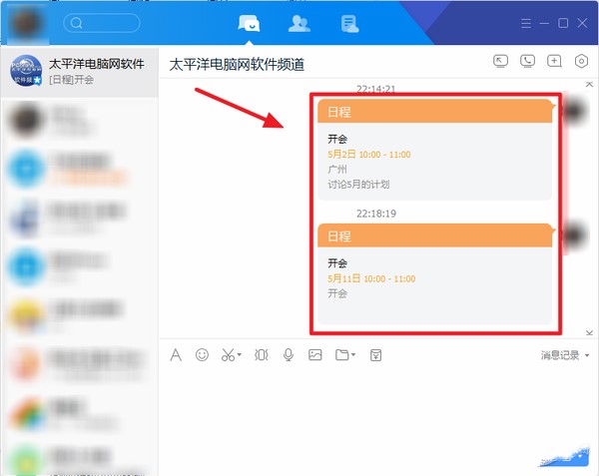The height and width of the screenshot is (476, 599).
Task: Send a window shake
Action: pos(262,354)
